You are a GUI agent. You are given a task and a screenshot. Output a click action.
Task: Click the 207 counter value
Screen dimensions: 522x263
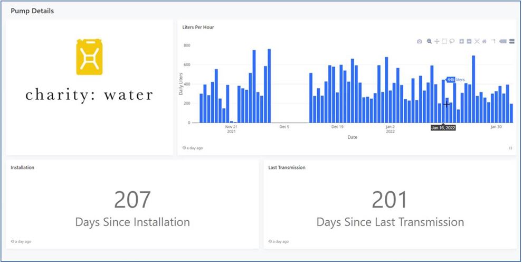[132, 200]
